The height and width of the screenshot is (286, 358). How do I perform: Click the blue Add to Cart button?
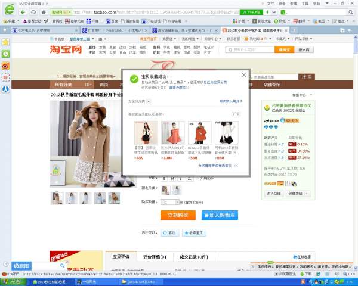coord(220,215)
